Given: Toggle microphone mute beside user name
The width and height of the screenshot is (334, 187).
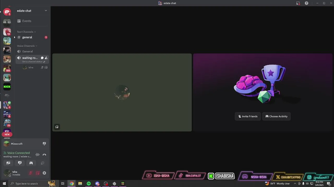Looking at the screenshot, I should pyautogui.click(x=31, y=173).
